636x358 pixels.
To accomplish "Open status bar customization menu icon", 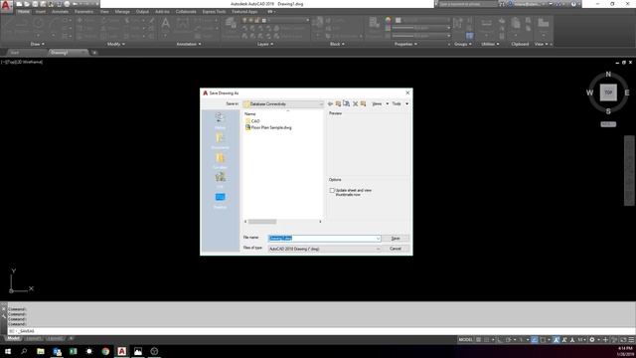I will tap(632, 340).
